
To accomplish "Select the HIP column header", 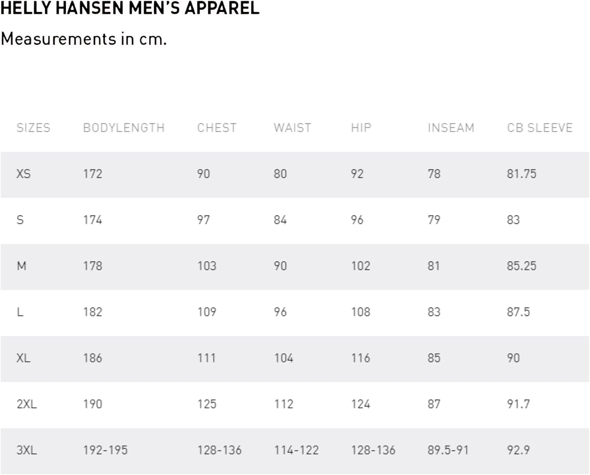I will pos(361,128).
